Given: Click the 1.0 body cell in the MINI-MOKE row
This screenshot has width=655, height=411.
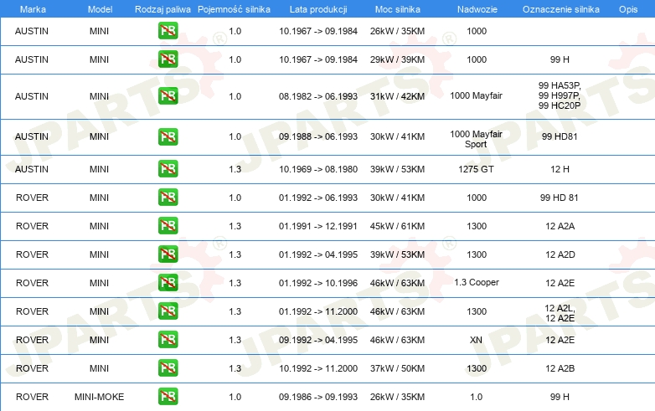Looking at the screenshot, I should tap(477, 397).
